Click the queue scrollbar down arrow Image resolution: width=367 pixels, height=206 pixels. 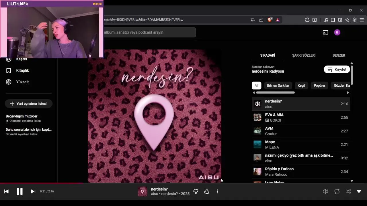pos(352,181)
